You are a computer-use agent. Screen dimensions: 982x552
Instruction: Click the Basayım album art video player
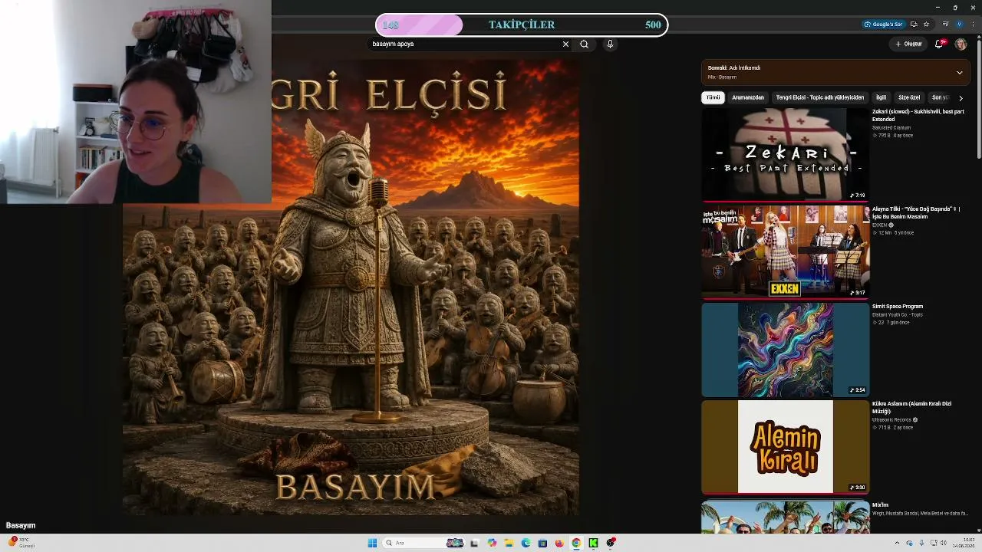351,287
